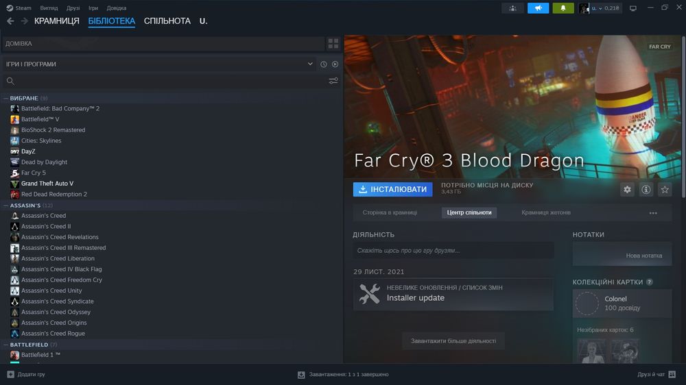Expand the ІГРИ І ПРОГРАМИ dropdown
The image size is (686, 385).
click(310, 64)
